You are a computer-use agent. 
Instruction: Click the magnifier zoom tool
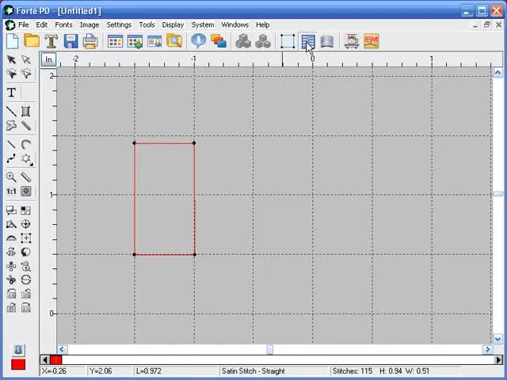(11, 177)
